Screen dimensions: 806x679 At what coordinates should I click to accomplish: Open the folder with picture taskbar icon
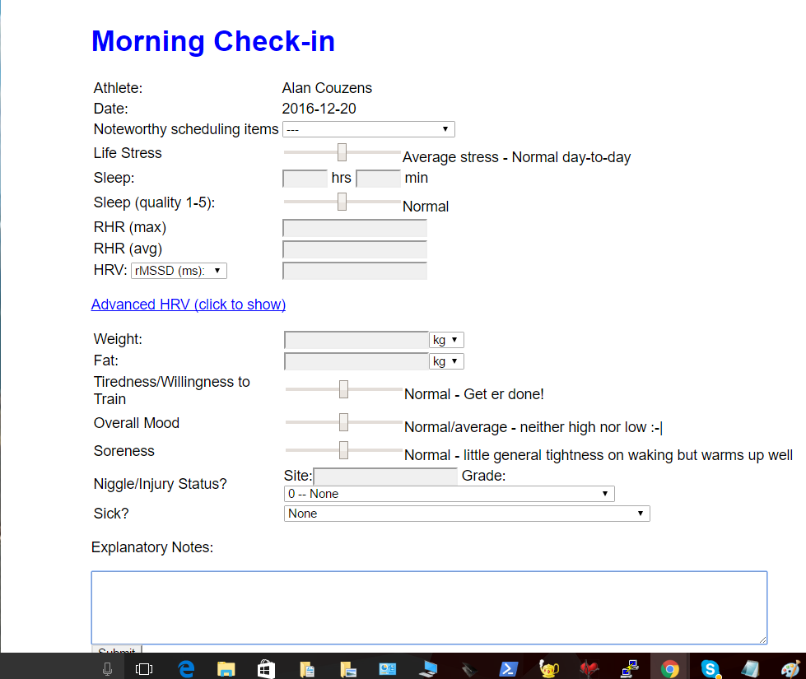(347, 669)
